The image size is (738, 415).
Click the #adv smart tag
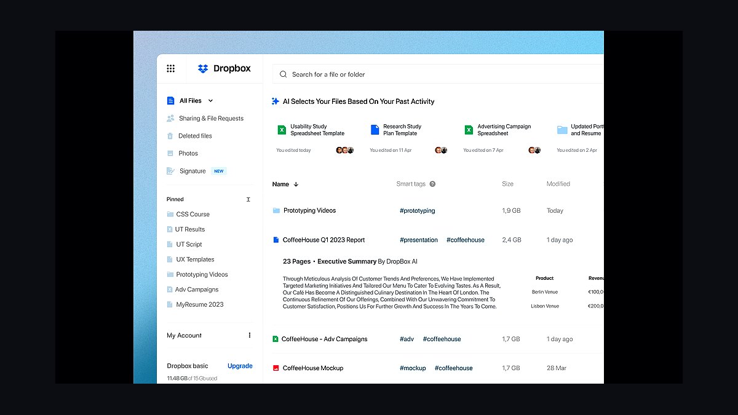[407, 339]
